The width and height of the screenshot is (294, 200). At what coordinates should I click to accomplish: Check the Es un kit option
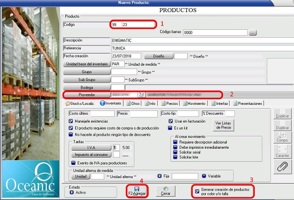[170, 127]
